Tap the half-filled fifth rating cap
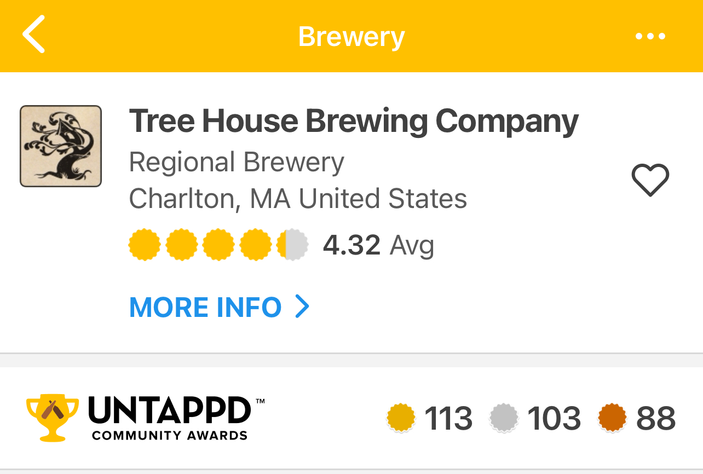Screen dimensions: 703x474 292,245
